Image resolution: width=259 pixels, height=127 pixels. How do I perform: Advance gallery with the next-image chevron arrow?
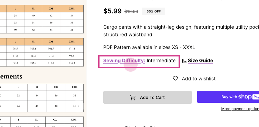pyautogui.click(x=78, y=106)
